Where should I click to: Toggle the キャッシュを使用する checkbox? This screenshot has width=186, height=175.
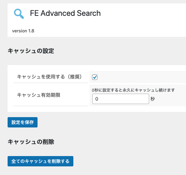[95, 77]
